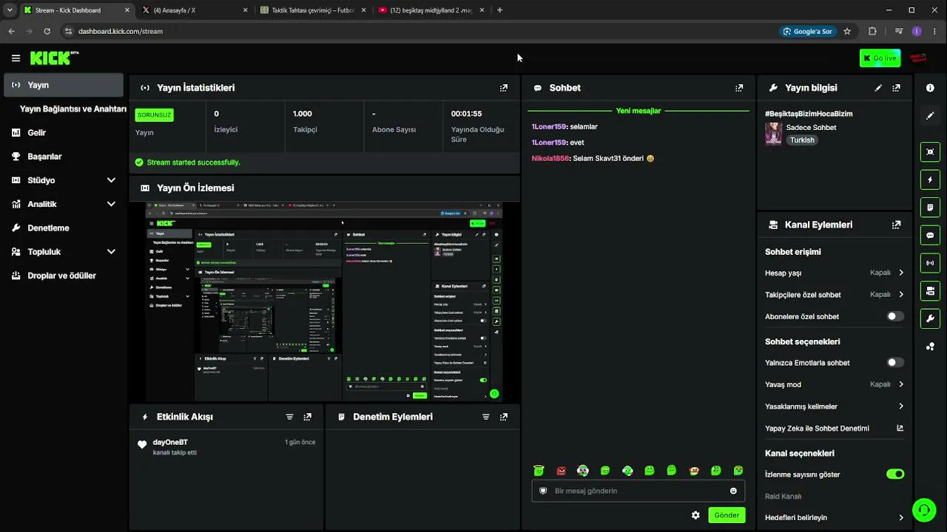Screen dimensions: 947x532
Task: Open Denetleme in the sidebar
Action: pos(64,228)
